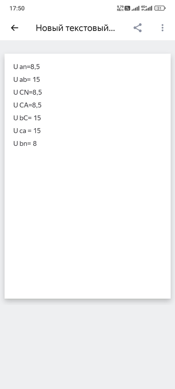175x389 pixels.
Task: Select the 'U CN=8,5' text line
Action: (x=28, y=92)
